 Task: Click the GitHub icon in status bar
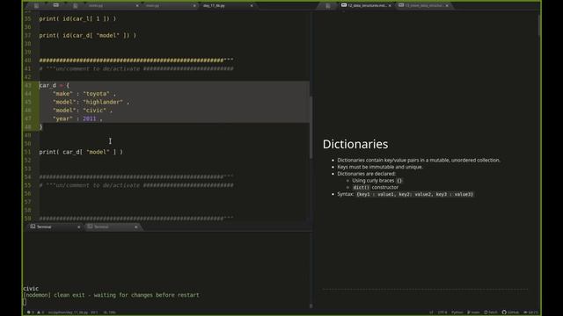coord(504,312)
